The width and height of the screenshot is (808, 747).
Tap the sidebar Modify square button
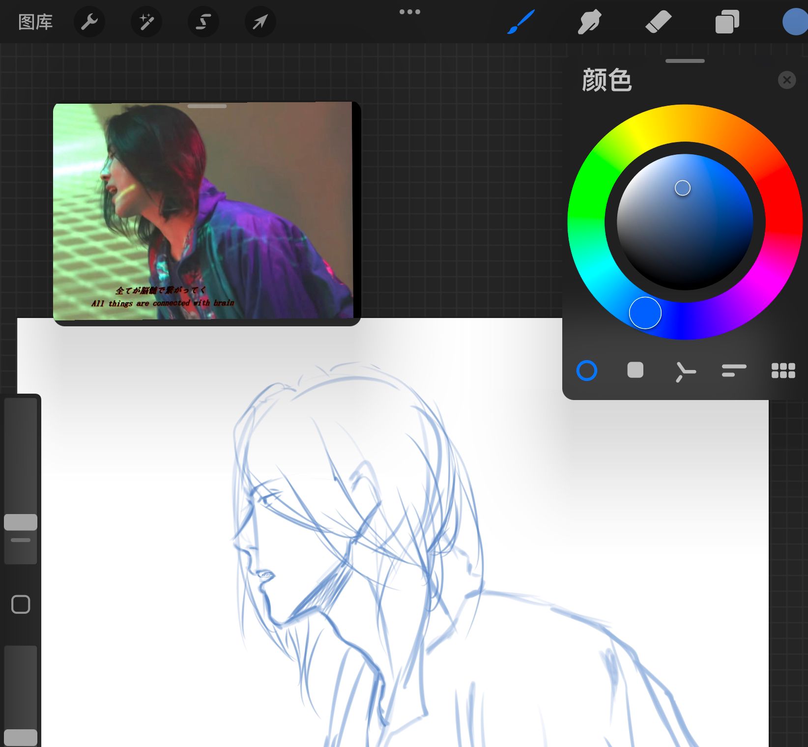21,604
